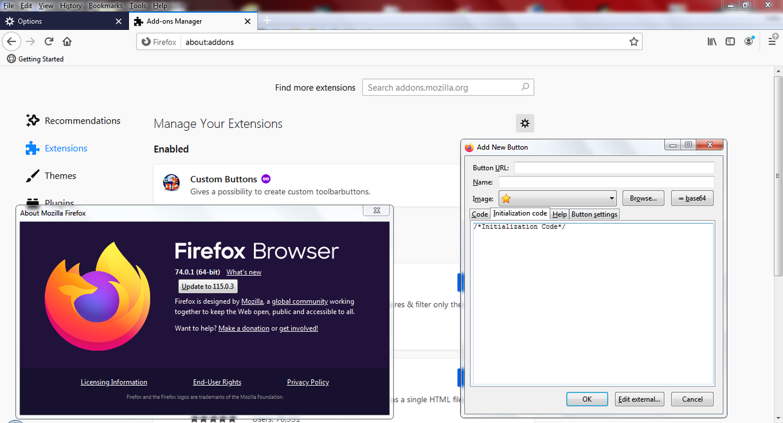Open End-User Rights link

217,382
